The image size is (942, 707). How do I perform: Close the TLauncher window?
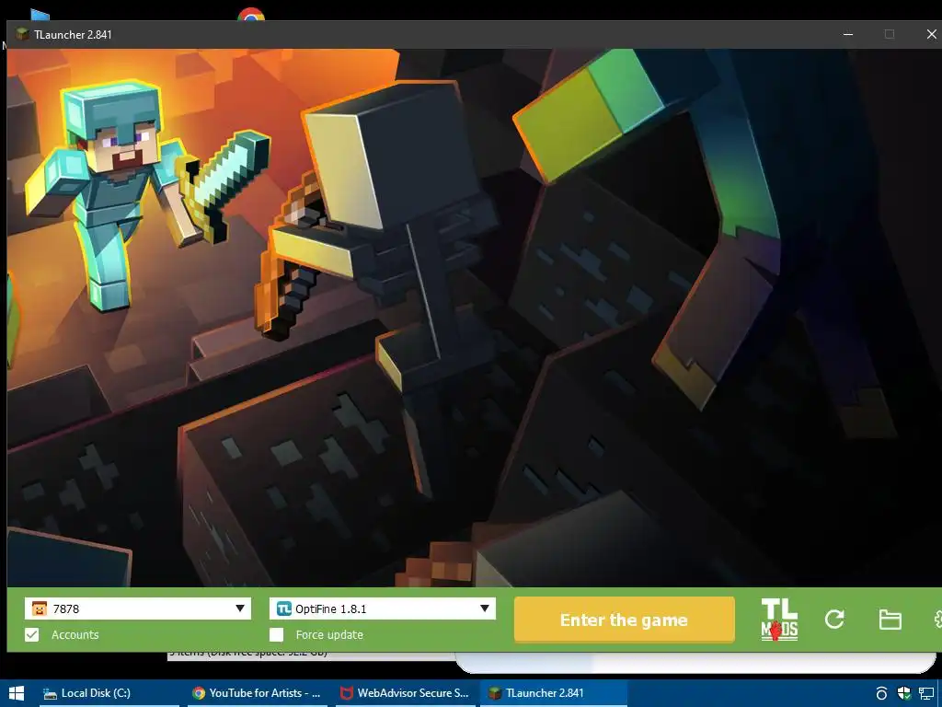pos(931,34)
